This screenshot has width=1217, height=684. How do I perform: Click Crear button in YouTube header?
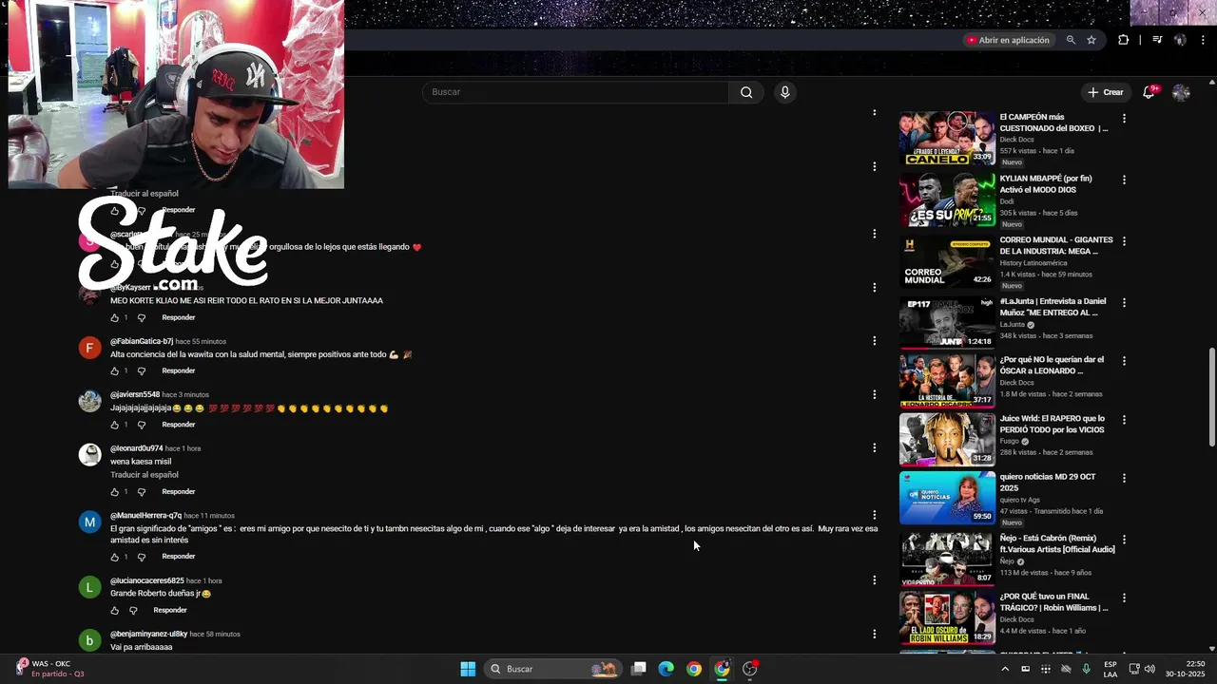(1105, 92)
